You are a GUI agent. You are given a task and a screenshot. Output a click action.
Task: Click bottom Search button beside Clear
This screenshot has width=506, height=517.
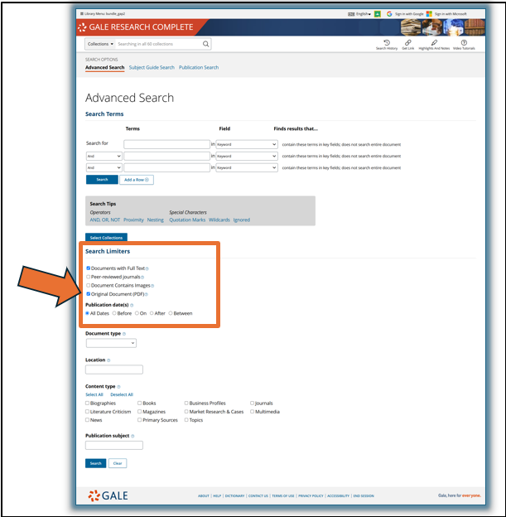[x=95, y=463]
